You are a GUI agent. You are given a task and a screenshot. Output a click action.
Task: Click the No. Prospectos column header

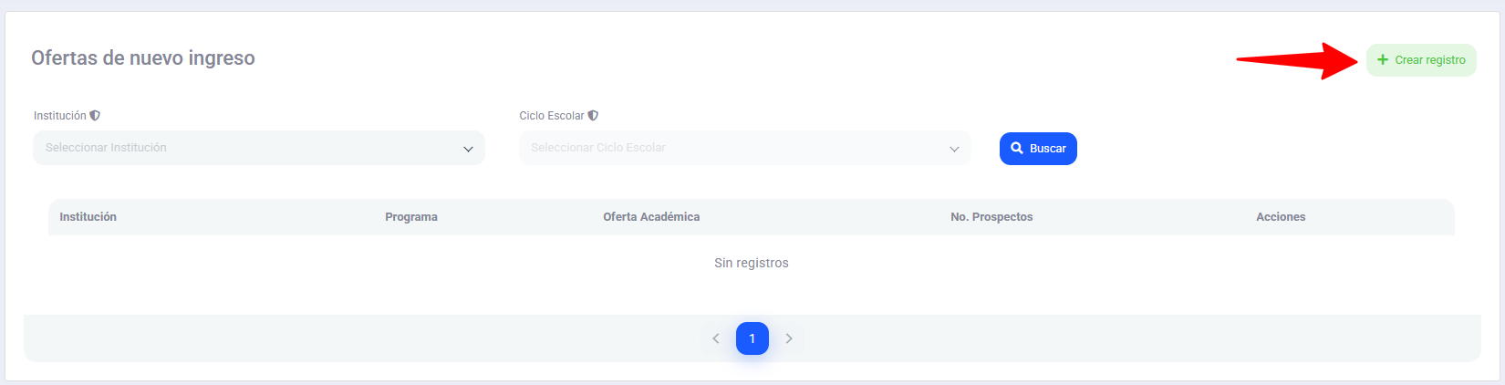click(991, 217)
